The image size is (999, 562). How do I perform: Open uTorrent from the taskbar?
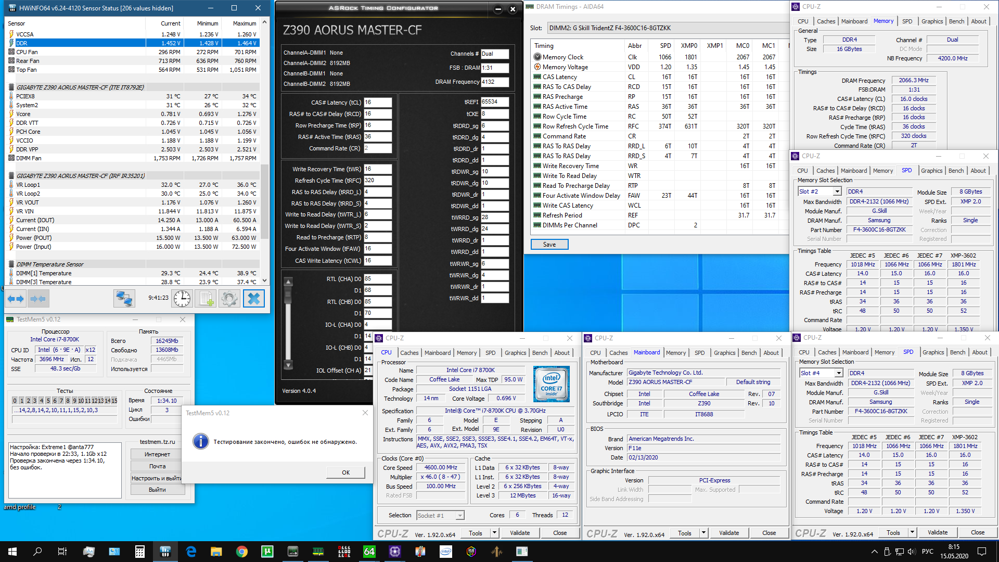267,552
